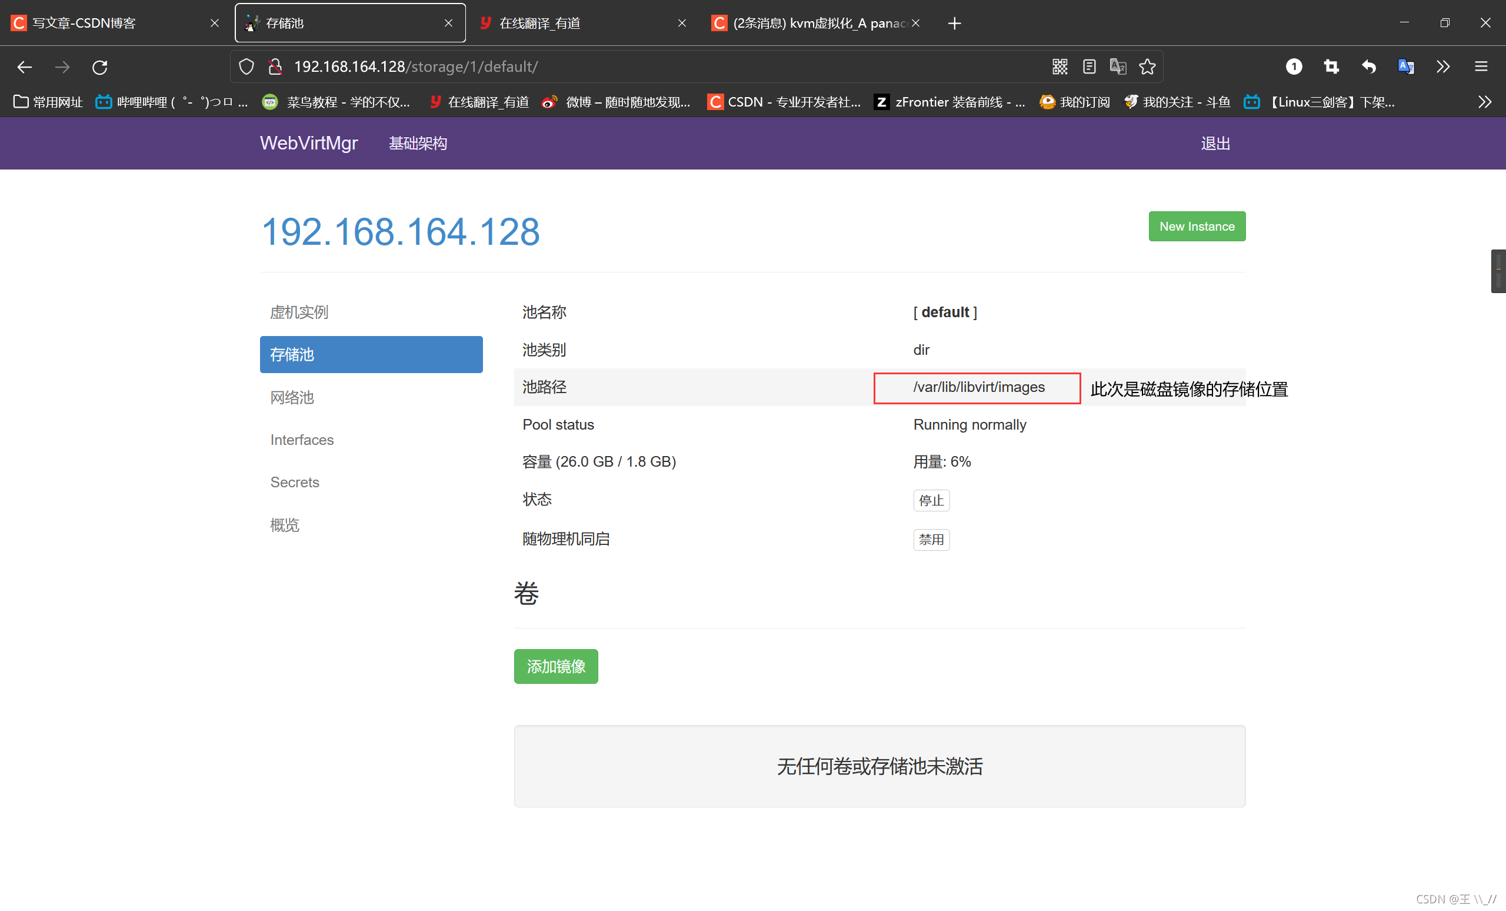Click the browser address bar input
The width and height of the screenshot is (1506, 911).
[x=645, y=68]
